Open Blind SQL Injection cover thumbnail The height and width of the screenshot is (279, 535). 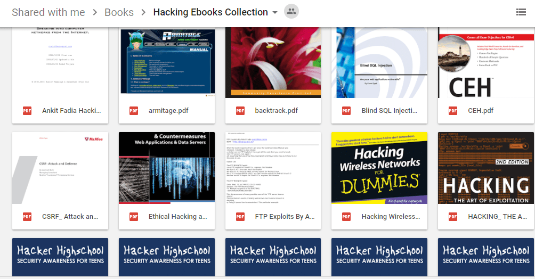379,62
